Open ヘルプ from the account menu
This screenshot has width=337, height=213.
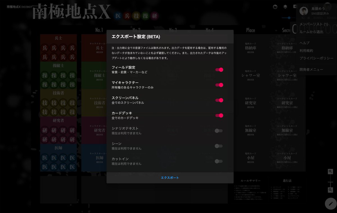[x=304, y=43]
